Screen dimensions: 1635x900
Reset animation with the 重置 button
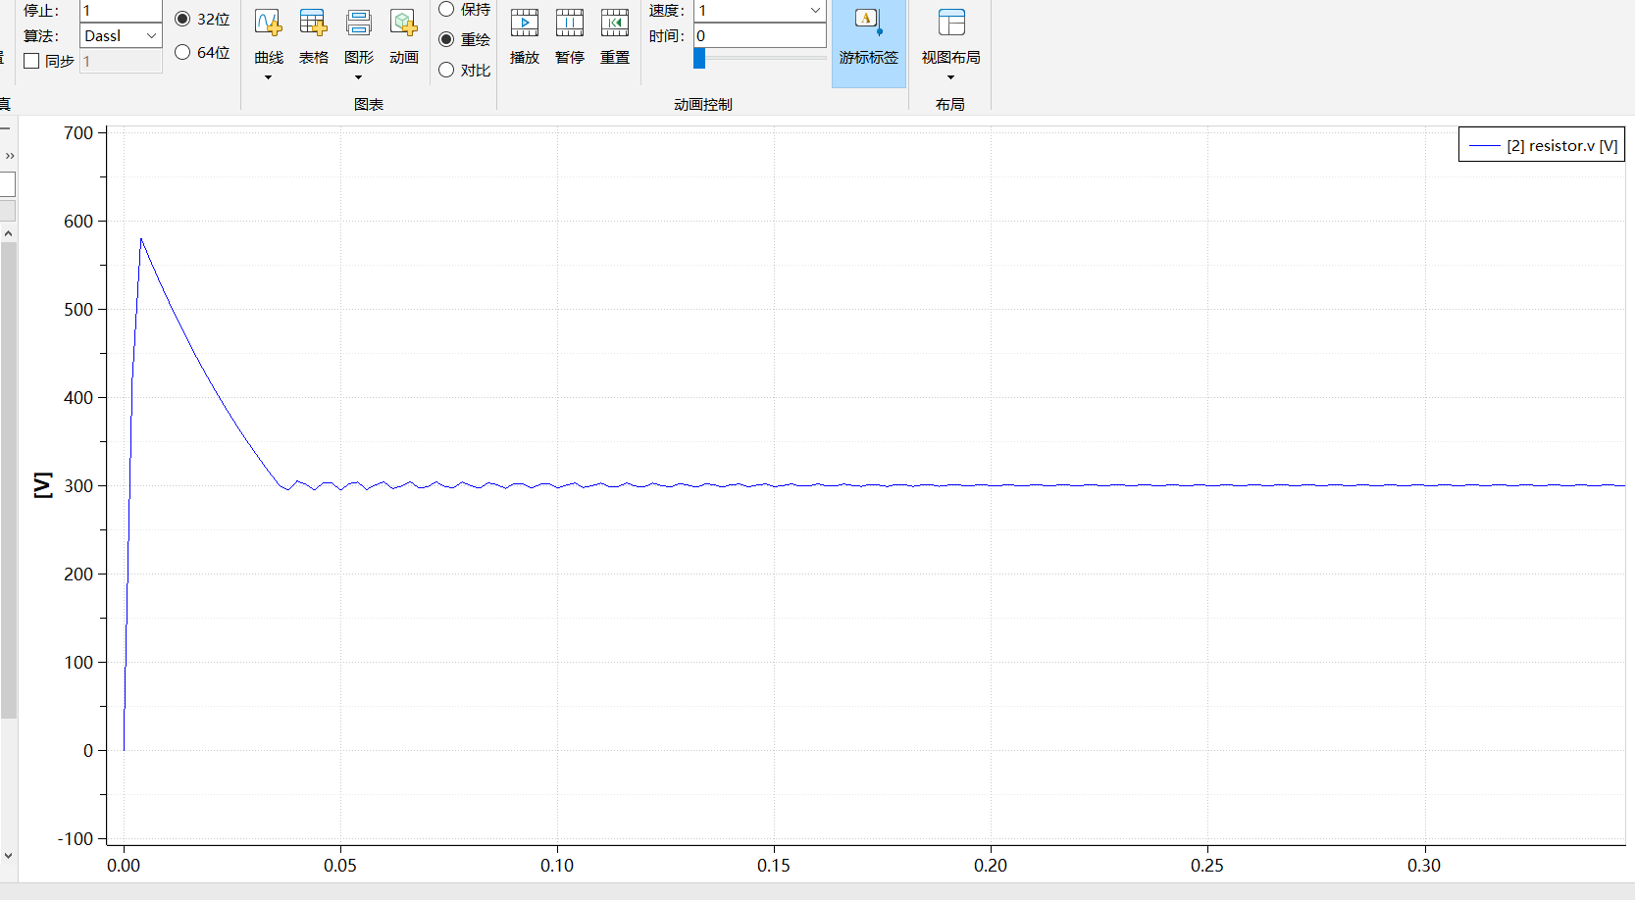(x=615, y=35)
